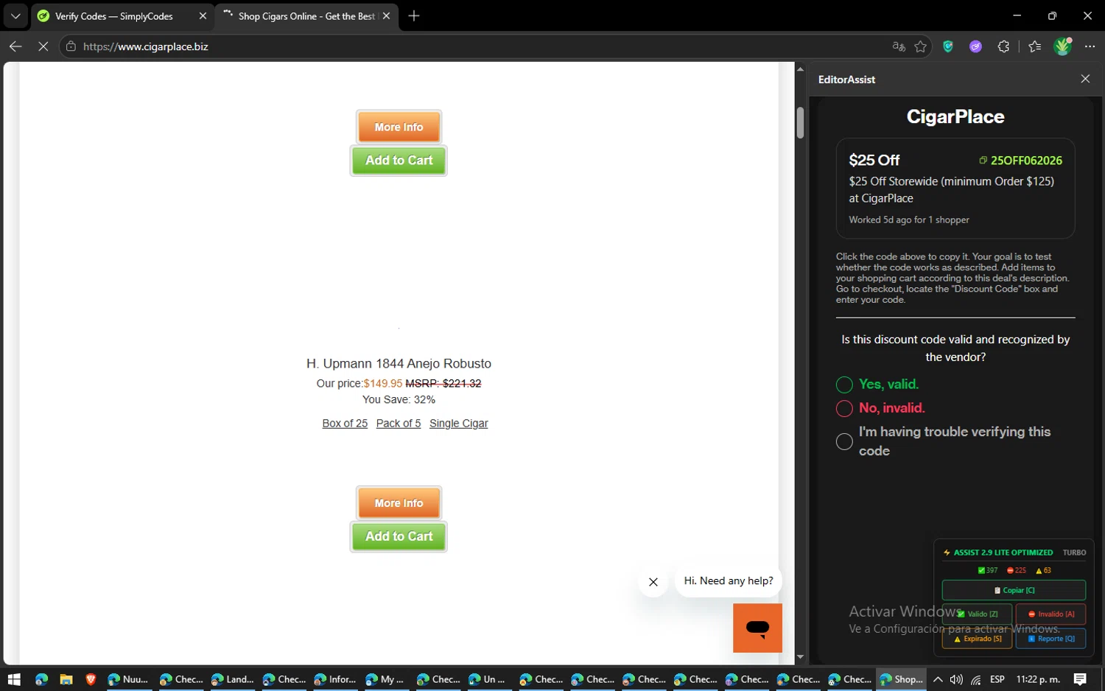Switch to Shop Cigars Online tab

306,16
